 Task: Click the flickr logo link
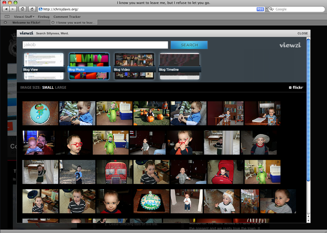click(x=296, y=87)
